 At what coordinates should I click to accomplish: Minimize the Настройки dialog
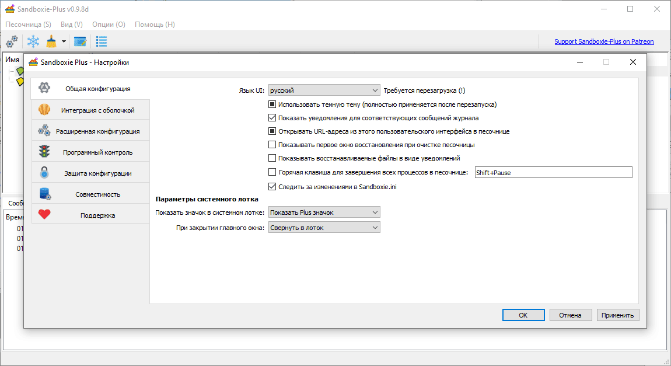(580, 62)
